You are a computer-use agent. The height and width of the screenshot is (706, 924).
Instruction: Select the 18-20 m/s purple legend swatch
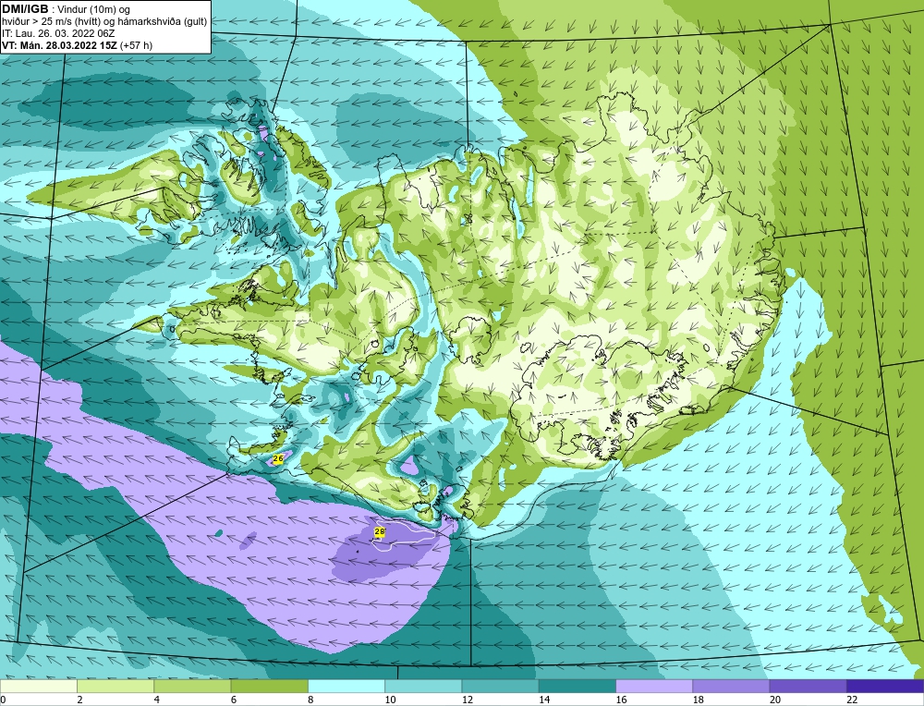point(731,686)
